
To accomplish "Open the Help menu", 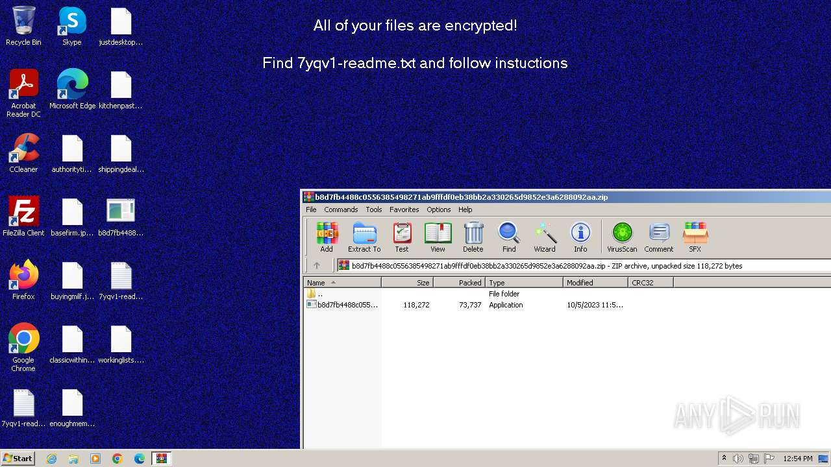I will (x=465, y=210).
